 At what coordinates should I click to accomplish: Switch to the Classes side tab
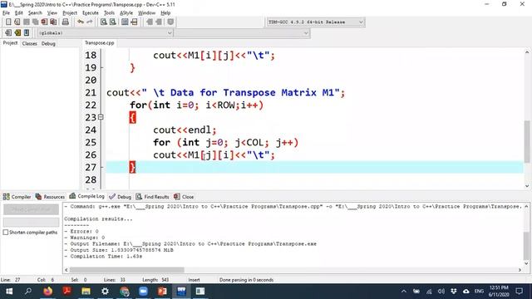(x=30, y=43)
